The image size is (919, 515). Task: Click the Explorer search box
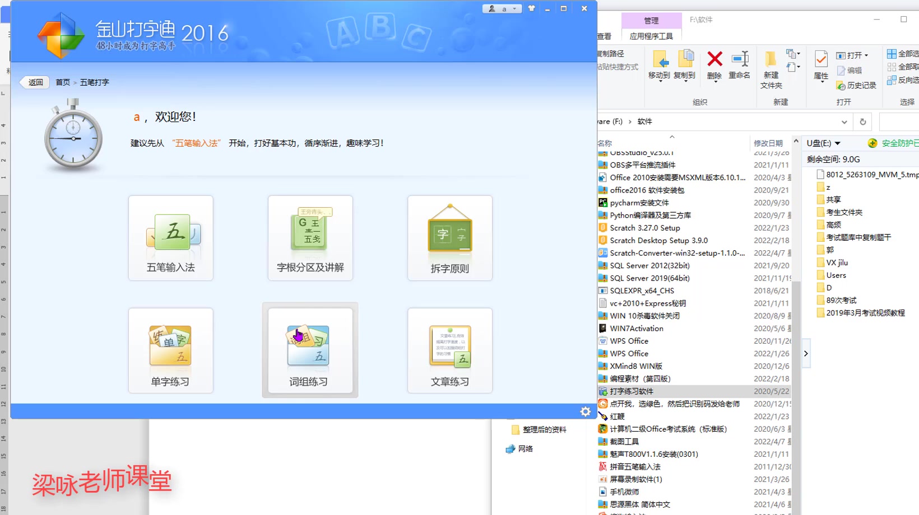click(899, 121)
